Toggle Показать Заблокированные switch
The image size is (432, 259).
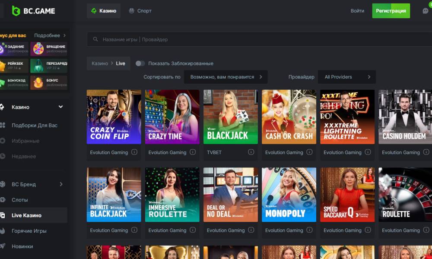[x=140, y=63]
